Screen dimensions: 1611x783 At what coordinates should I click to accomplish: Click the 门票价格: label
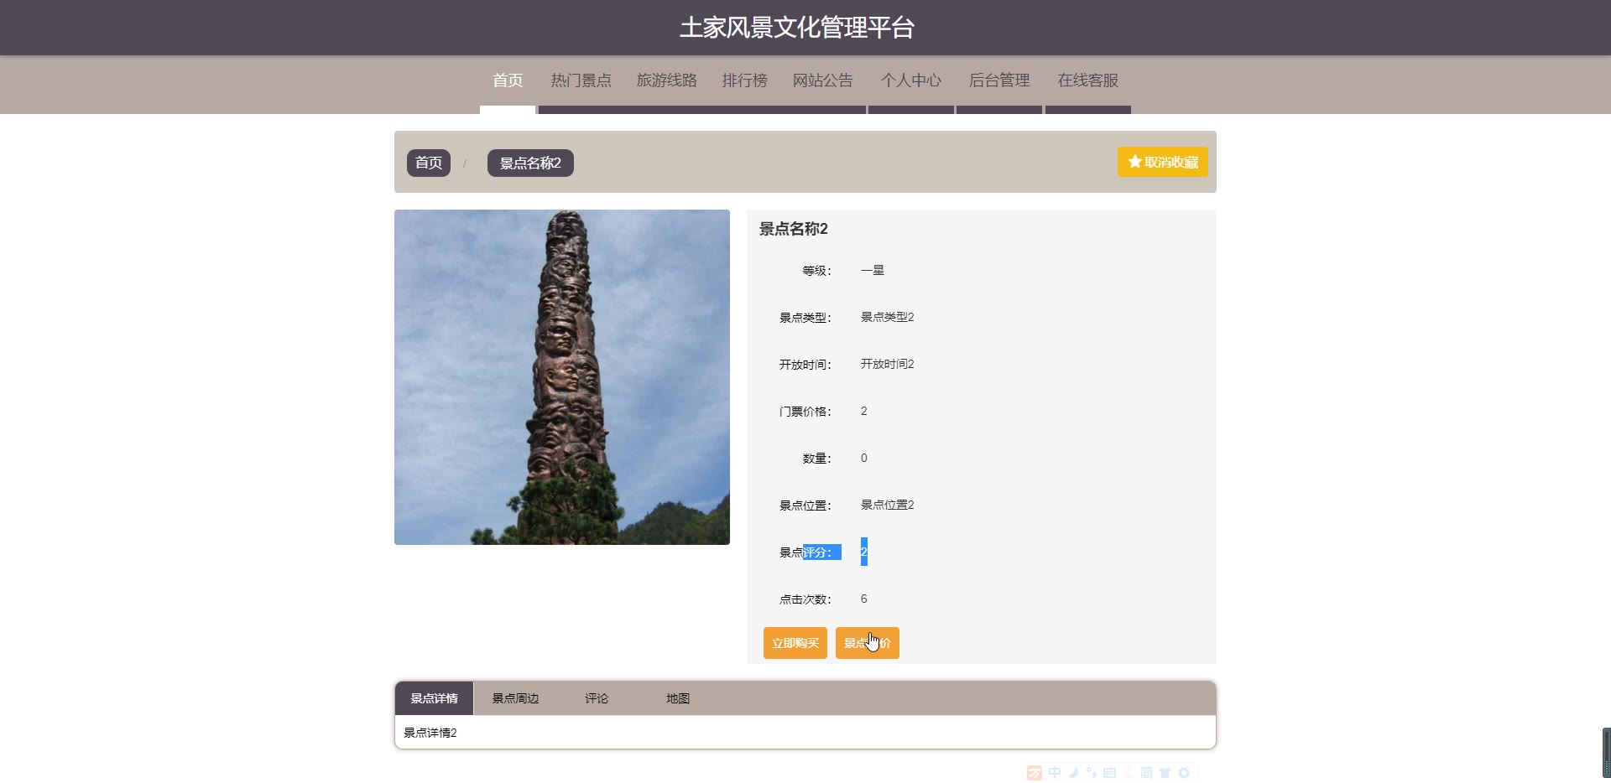tap(805, 412)
